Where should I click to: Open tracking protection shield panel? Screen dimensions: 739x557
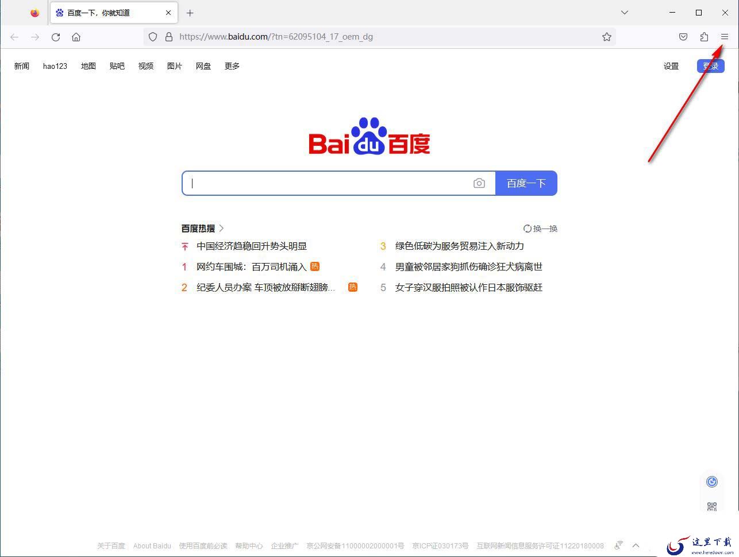point(153,37)
